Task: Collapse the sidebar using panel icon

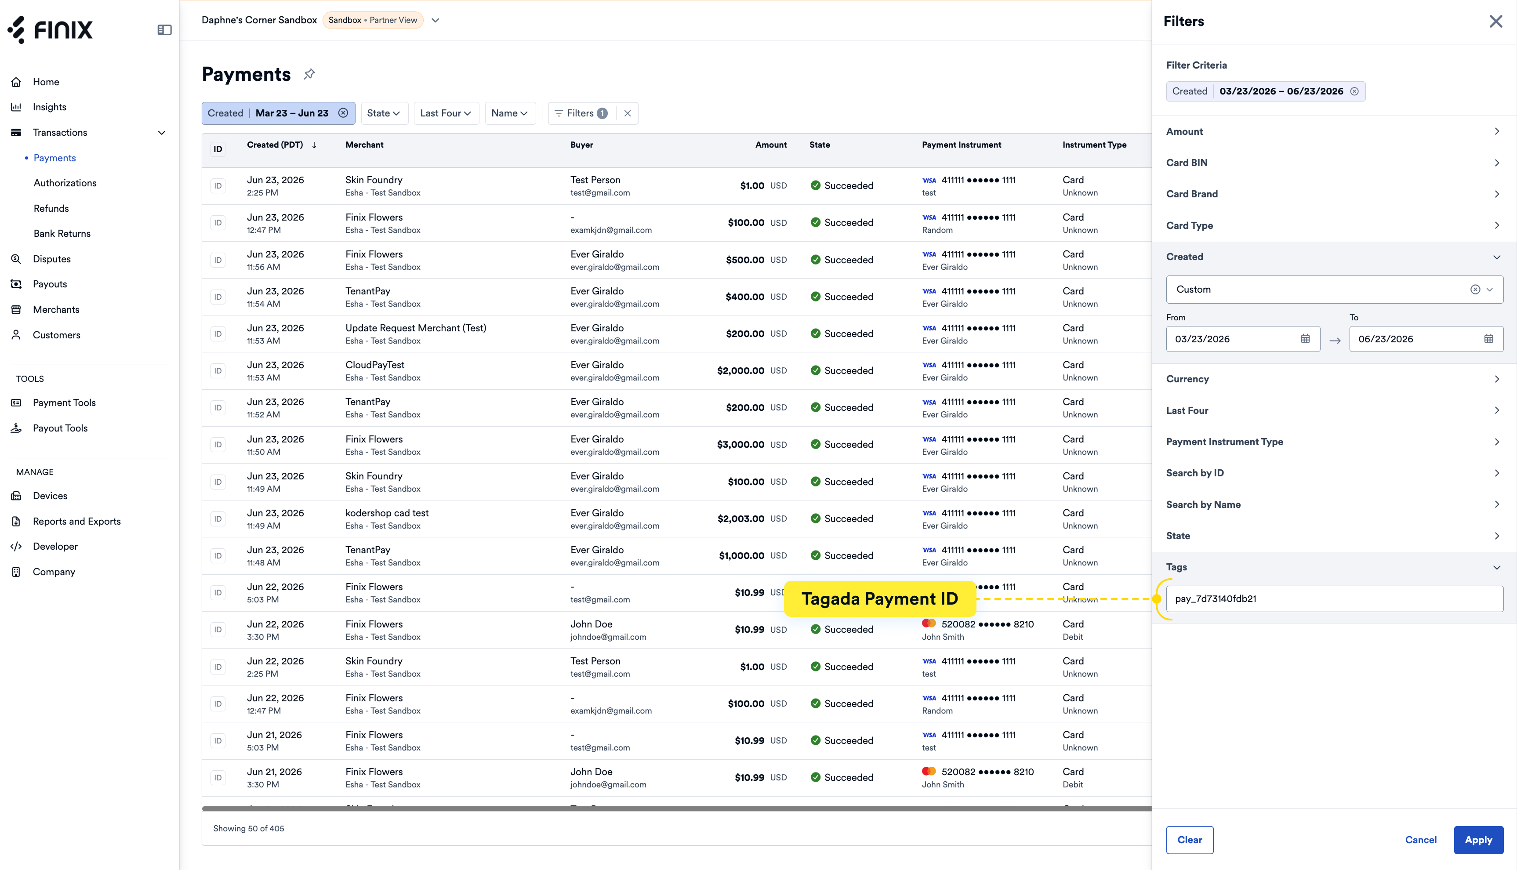Action: coord(164,30)
